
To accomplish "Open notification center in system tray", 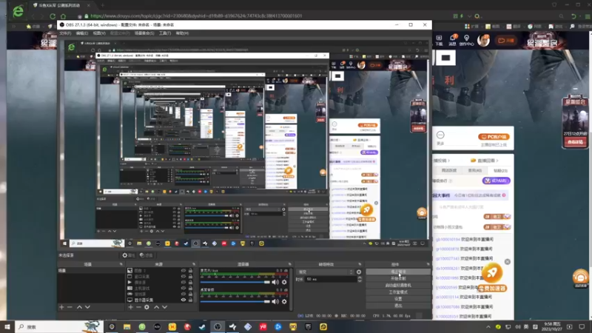I will pos(582,327).
